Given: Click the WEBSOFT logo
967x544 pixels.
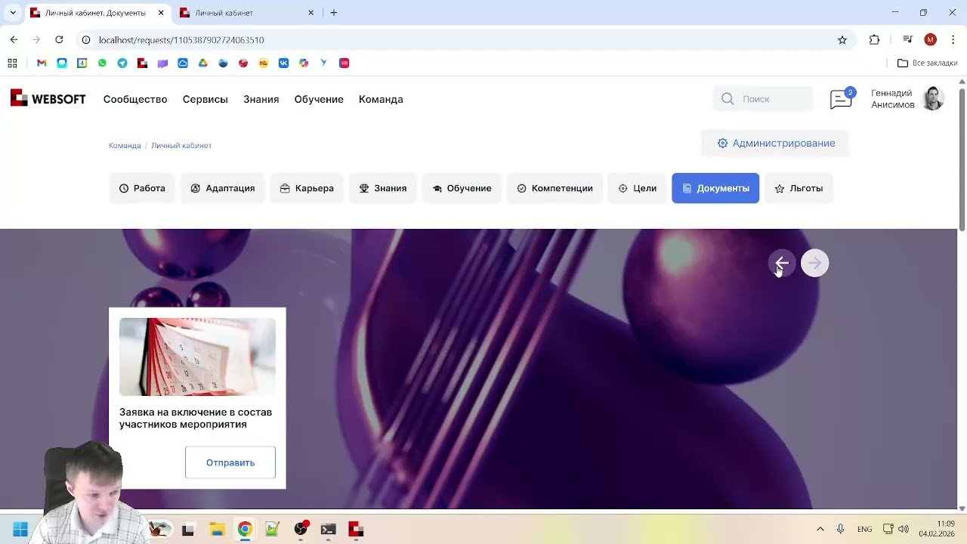Looking at the screenshot, I should [x=48, y=99].
